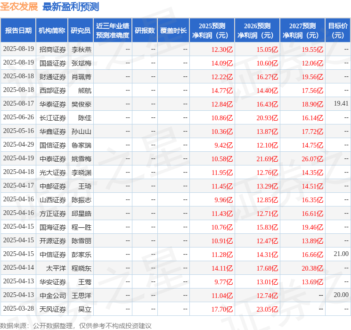
Task: Click the 2025-03-28 report date cell
Action: click(18, 309)
